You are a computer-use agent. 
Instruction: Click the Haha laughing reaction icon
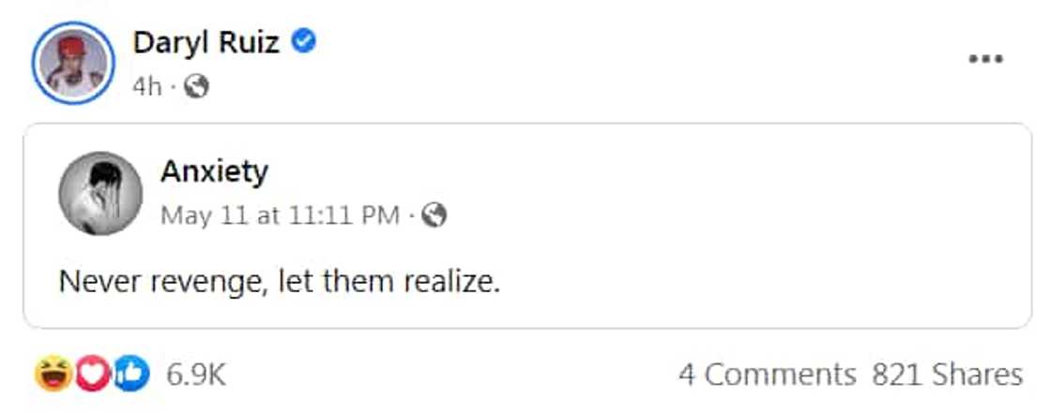[53, 375]
